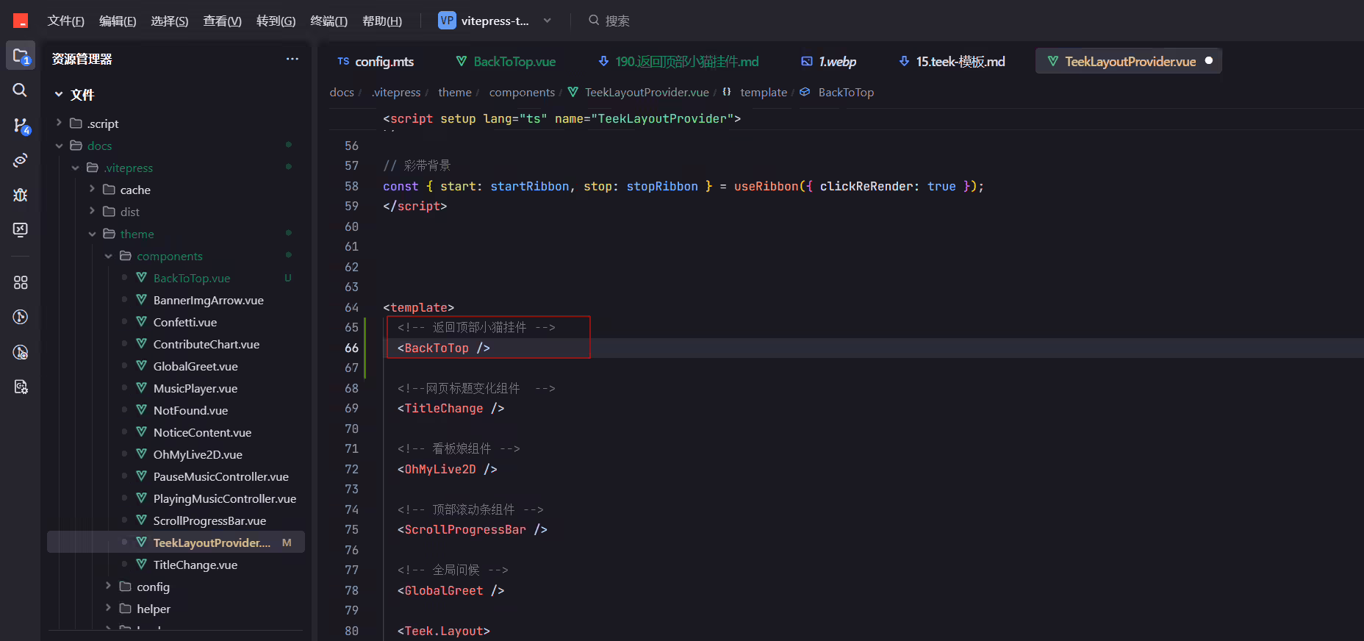Click the red app logo icon

(x=21, y=21)
